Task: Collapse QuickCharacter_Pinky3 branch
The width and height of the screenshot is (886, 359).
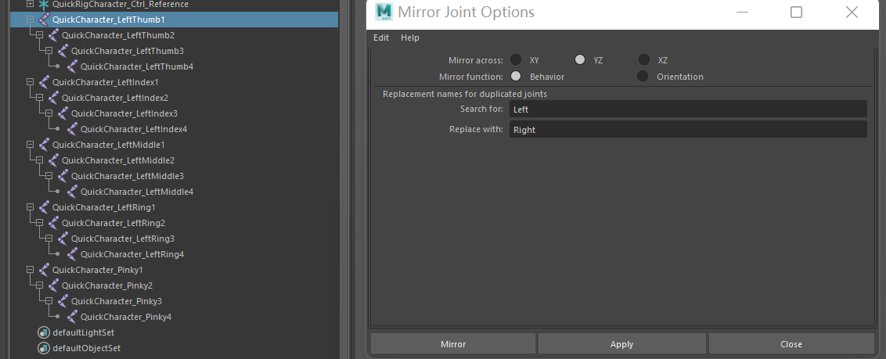Action: [49, 301]
